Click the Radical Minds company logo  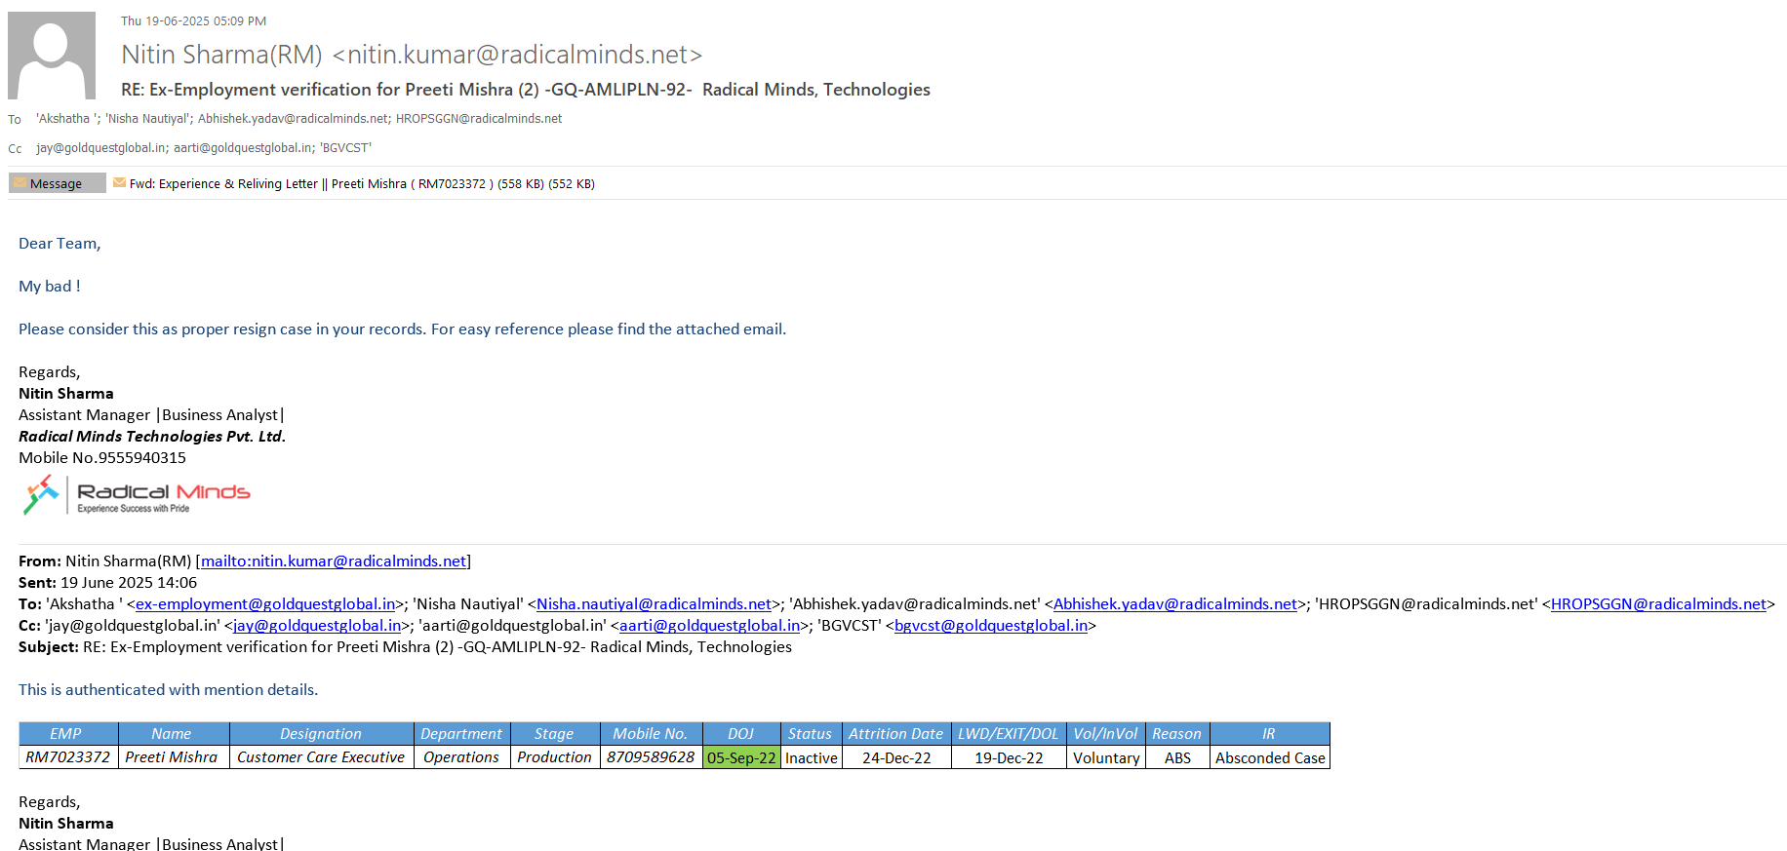(x=137, y=495)
